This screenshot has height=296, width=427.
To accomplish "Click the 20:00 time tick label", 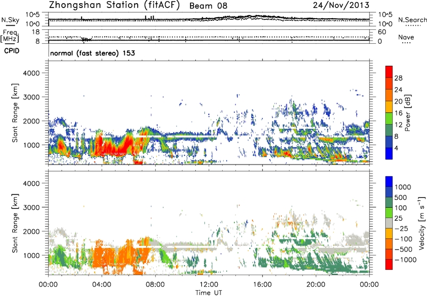I will coord(315,285).
